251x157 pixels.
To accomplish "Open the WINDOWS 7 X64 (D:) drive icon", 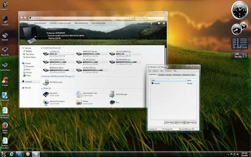I will pos(79,54).
